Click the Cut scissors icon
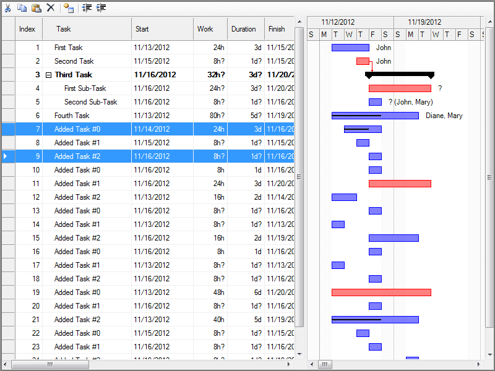The height and width of the screenshot is (371, 495). click(x=7, y=8)
